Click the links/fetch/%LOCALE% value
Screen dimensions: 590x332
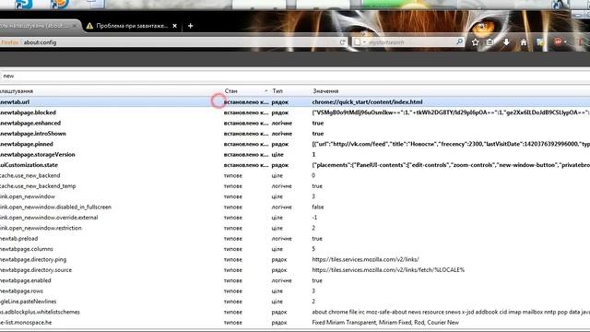[x=388, y=270]
